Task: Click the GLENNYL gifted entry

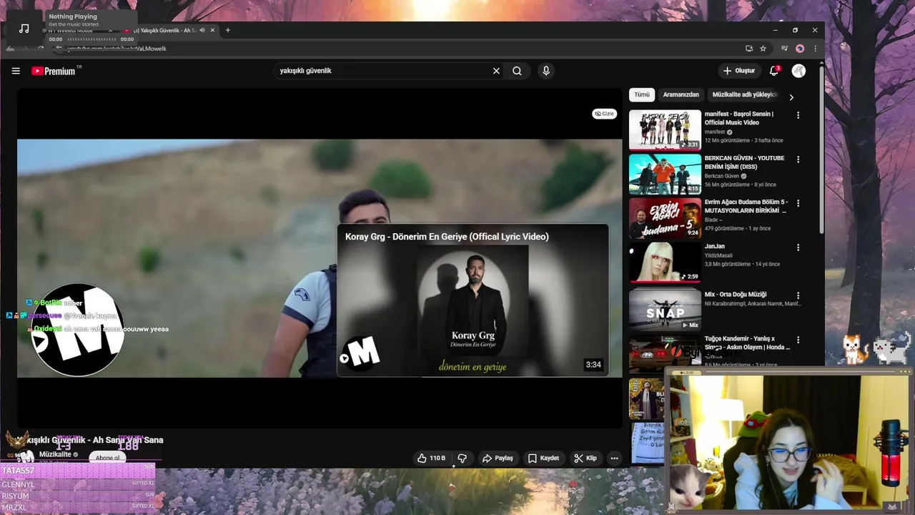Action: (x=77, y=484)
